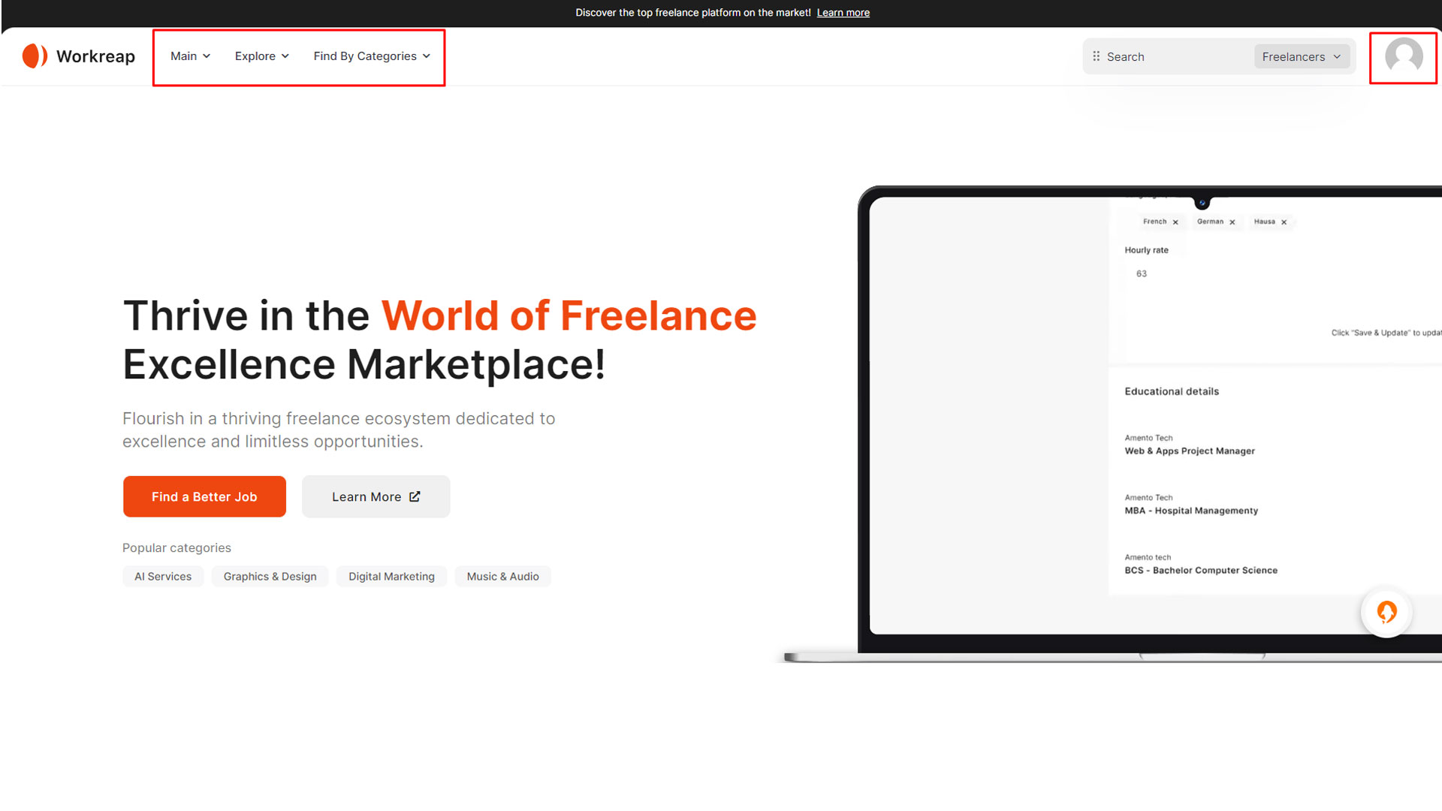This screenshot has height=811, width=1442.
Task: Choose the Digital Marketing category tag
Action: tap(391, 577)
